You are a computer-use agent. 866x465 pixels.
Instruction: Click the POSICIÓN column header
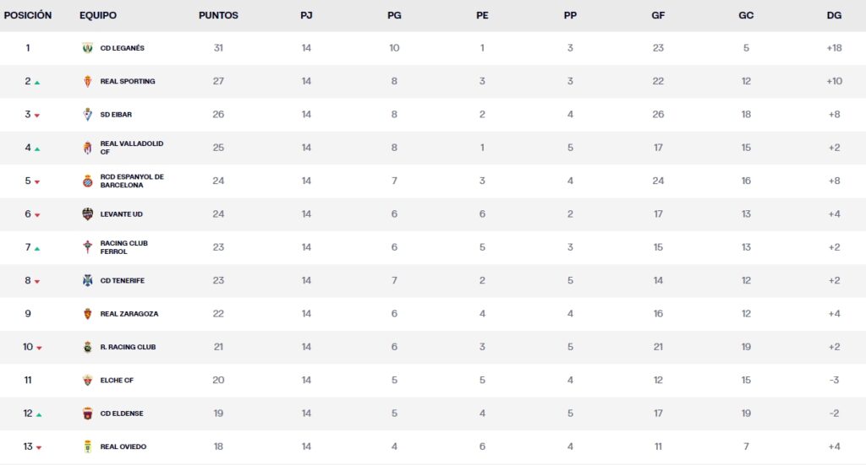[28, 15]
